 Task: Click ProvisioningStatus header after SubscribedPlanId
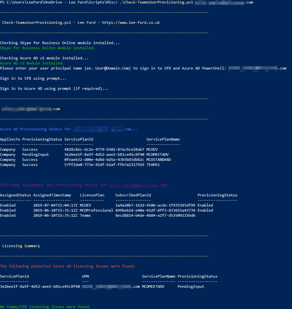tap(217, 195)
